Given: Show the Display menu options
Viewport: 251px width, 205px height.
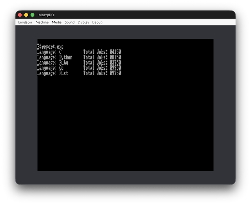Looking at the screenshot, I should pos(83,22).
